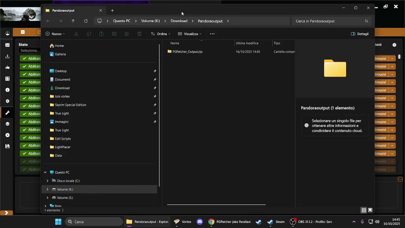Select the PGPatcher_Output.zip file
Viewport: 405px width, 228px height.
[185, 52]
